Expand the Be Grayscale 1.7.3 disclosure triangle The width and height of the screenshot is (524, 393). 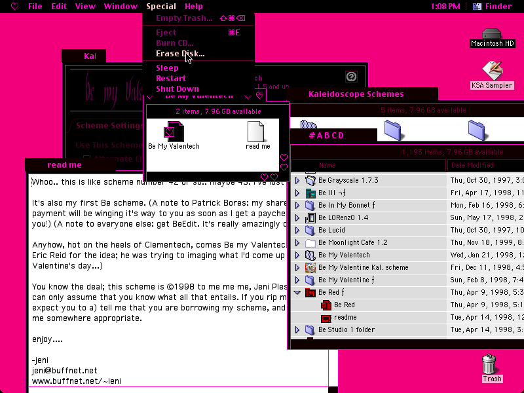pos(297,181)
